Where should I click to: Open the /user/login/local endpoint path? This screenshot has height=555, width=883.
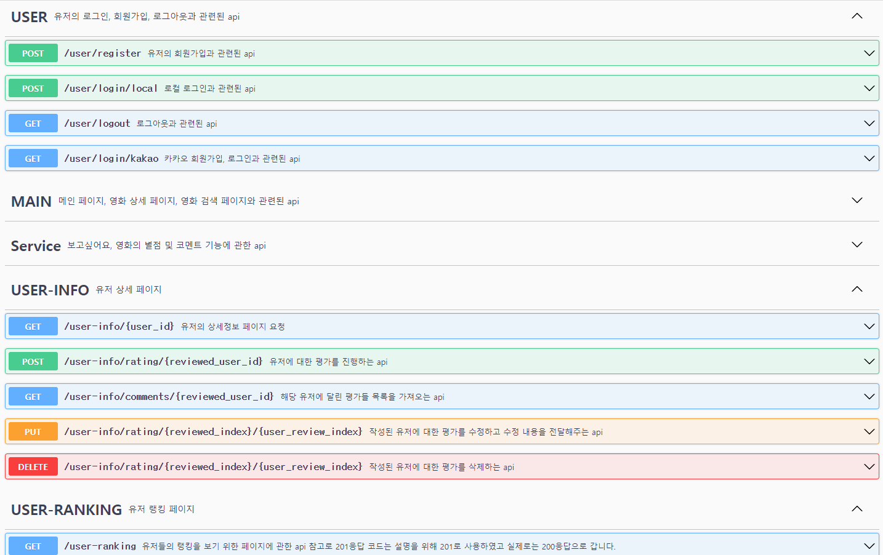point(111,89)
